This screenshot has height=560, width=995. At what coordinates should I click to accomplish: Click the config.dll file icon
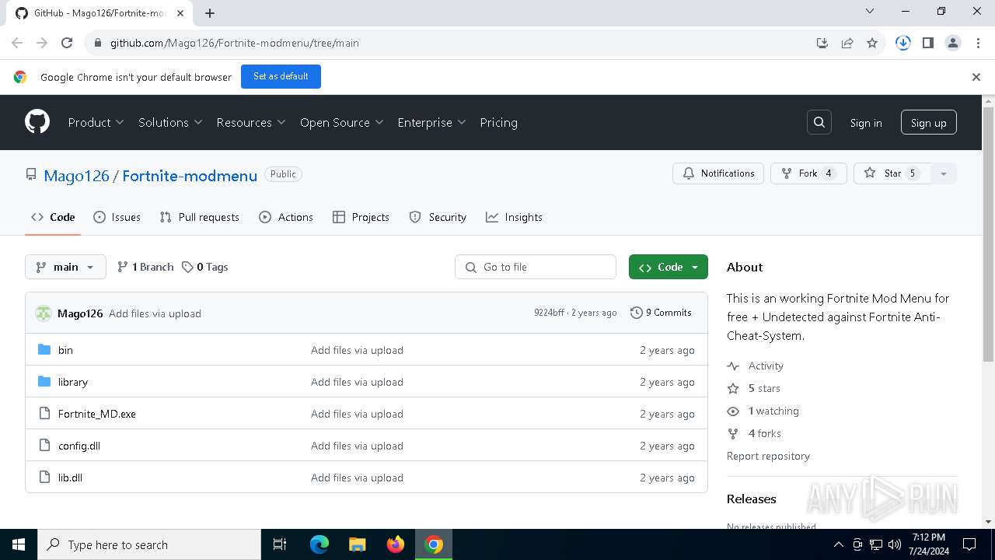[x=44, y=446]
